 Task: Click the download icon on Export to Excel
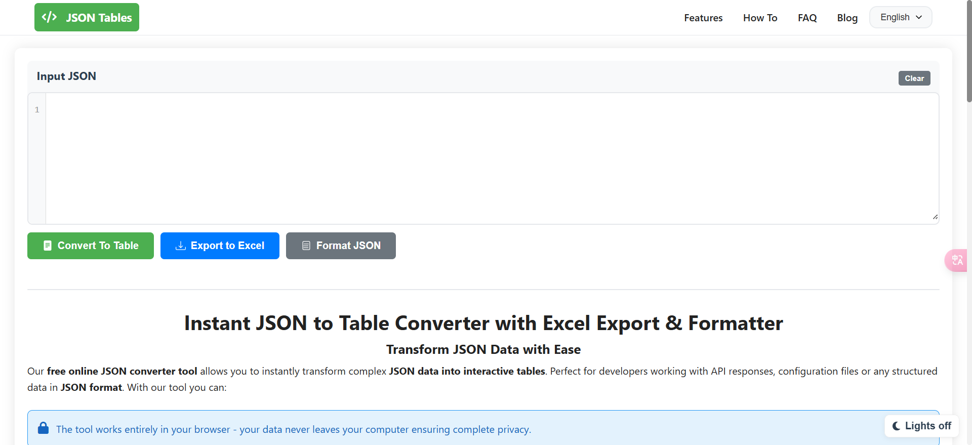coord(180,246)
